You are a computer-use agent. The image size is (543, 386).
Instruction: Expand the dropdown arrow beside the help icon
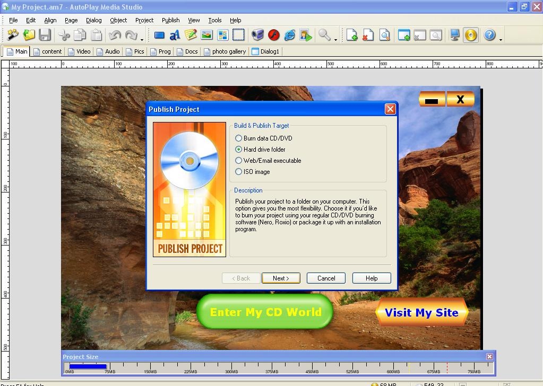pyautogui.click(x=501, y=39)
